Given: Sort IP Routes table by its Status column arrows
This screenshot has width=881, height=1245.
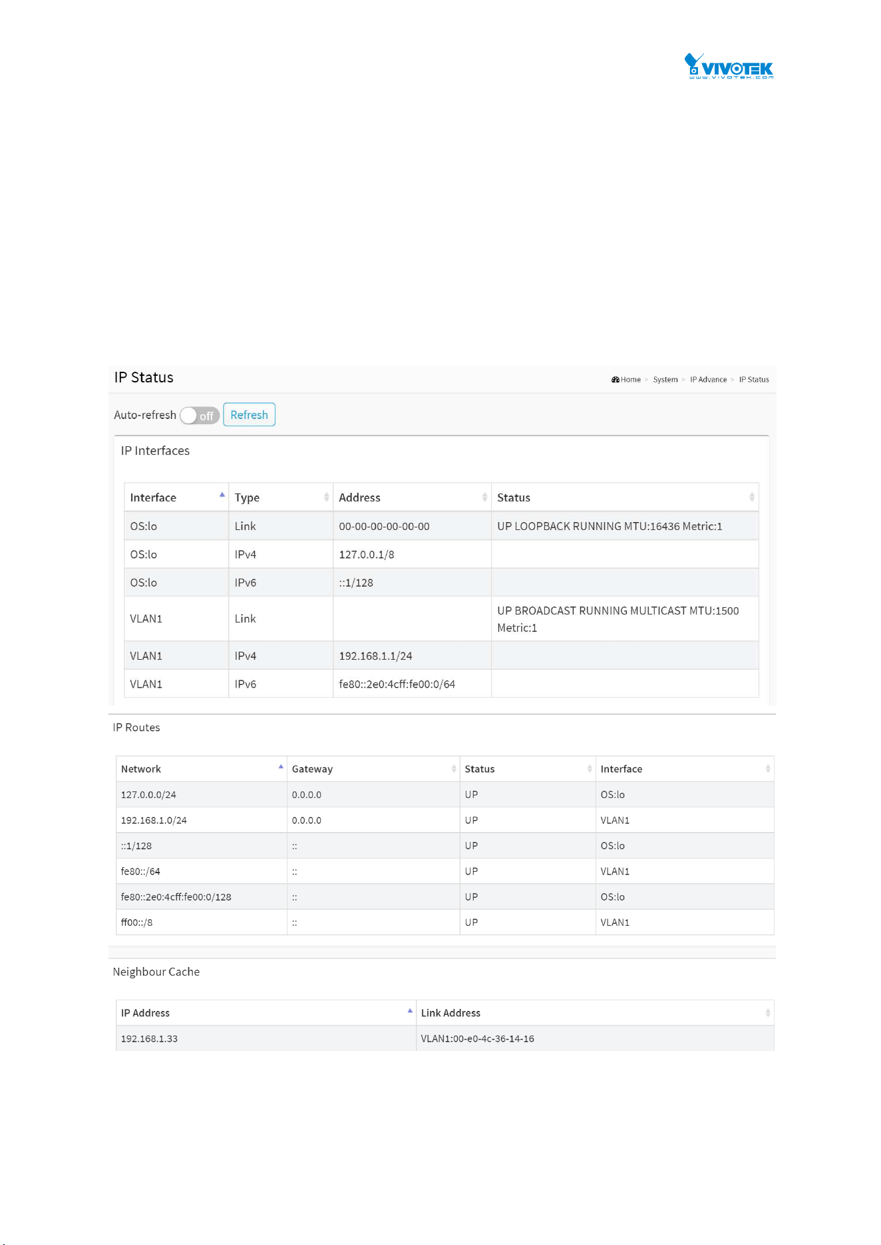Looking at the screenshot, I should 590,769.
